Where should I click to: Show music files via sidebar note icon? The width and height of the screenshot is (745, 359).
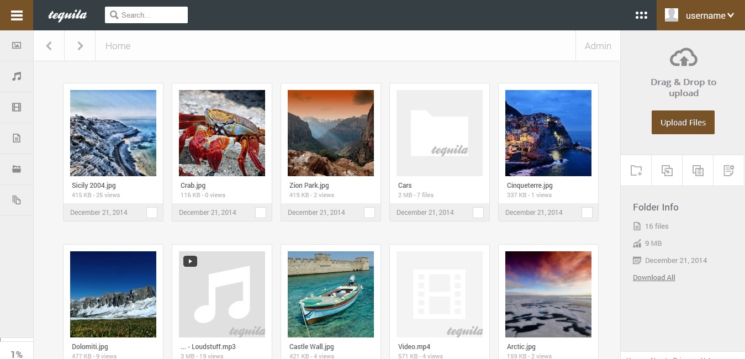click(17, 76)
